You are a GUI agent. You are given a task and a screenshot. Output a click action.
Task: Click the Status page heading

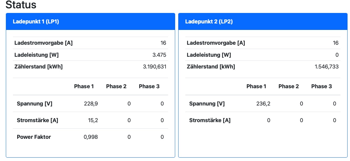21,5
